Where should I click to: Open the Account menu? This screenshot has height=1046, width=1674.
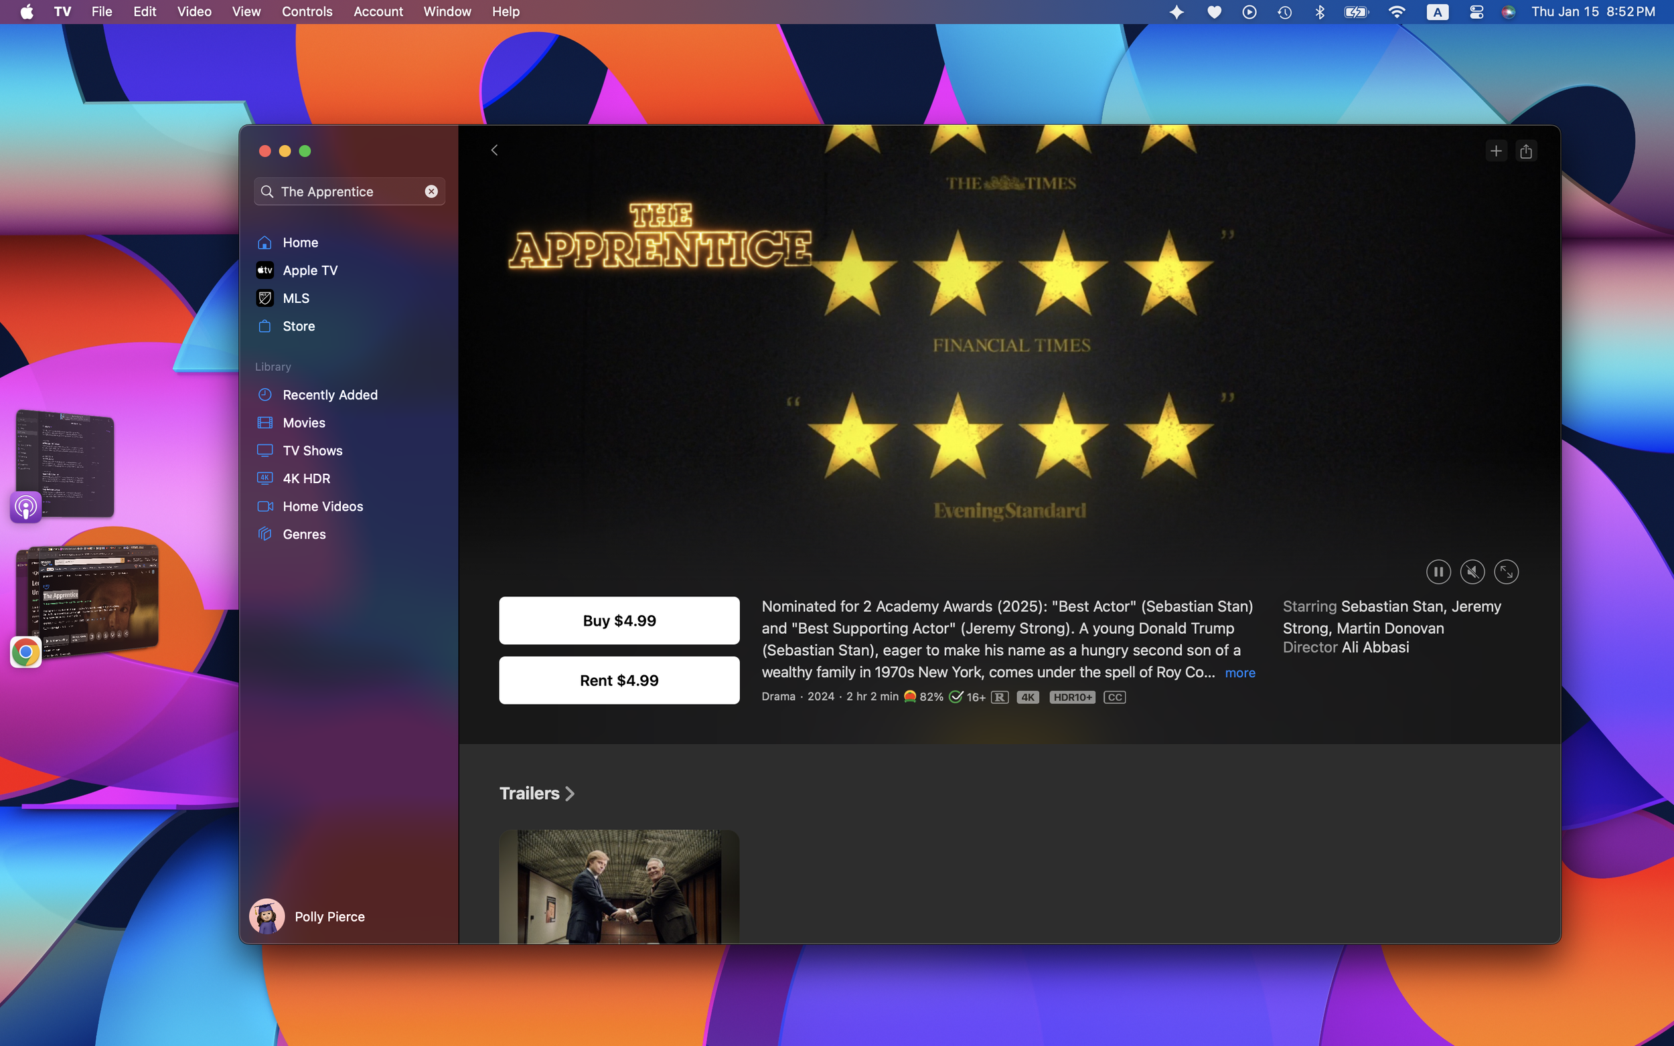(378, 12)
